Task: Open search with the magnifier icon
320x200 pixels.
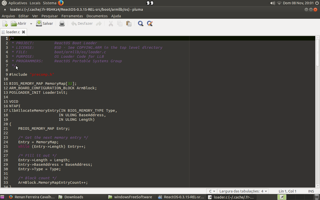Action: (141, 23)
